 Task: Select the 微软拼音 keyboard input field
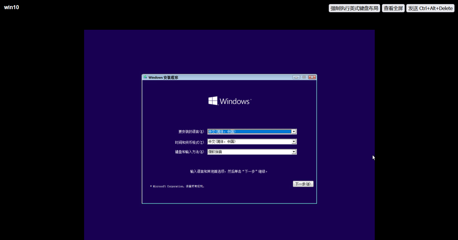pyautogui.click(x=252, y=152)
